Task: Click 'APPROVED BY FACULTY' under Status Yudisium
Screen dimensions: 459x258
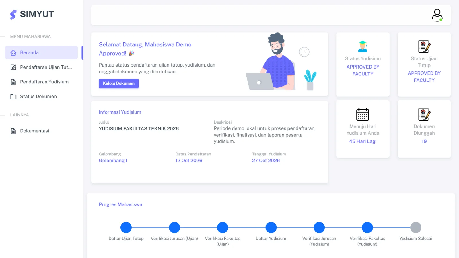Action: 363,70
